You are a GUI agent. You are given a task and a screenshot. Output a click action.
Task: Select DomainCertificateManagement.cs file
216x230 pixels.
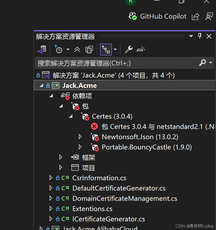click(125, 199)
